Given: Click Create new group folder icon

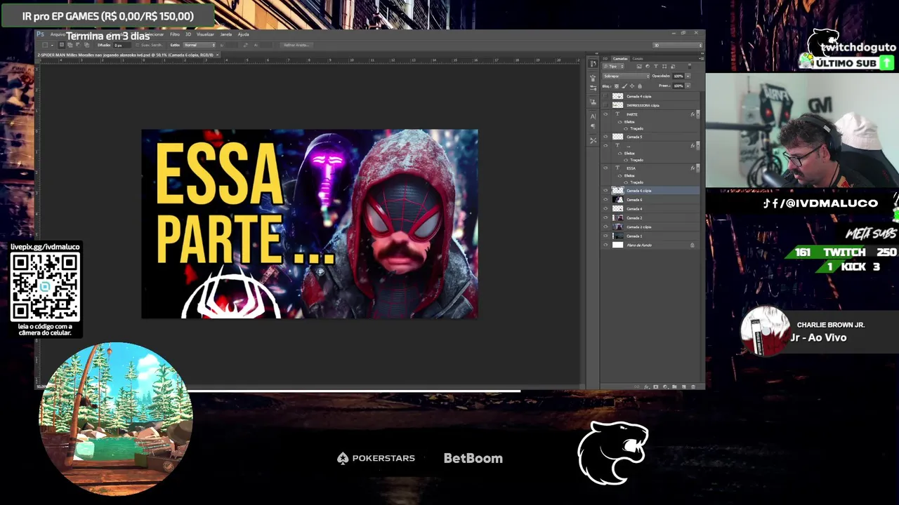Looking at the screenshot, I should point(674,386).
